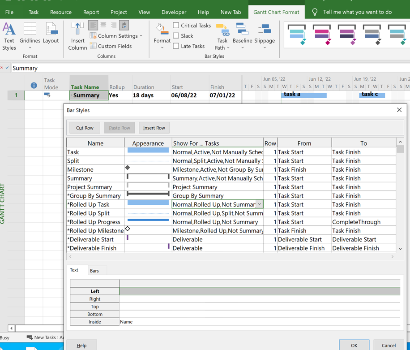Image resolution: width=410 pixels, height=350 pixels.
Task: Enable the Critical Tasks checkbox
Action: tap(176, 26)
